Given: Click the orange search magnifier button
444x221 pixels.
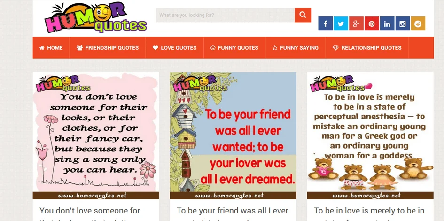Looking at the screenshot, I should [303, 15].
